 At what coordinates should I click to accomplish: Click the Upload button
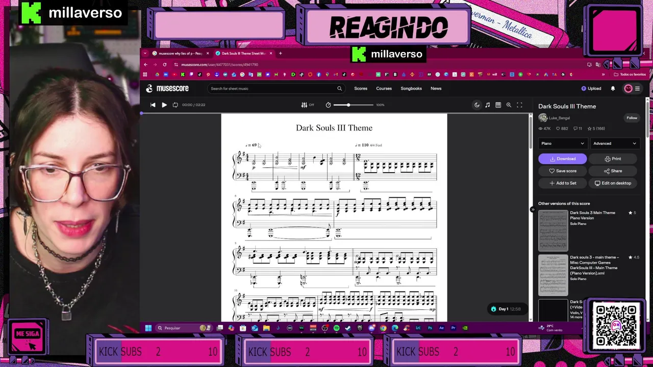tap(591, 88)
